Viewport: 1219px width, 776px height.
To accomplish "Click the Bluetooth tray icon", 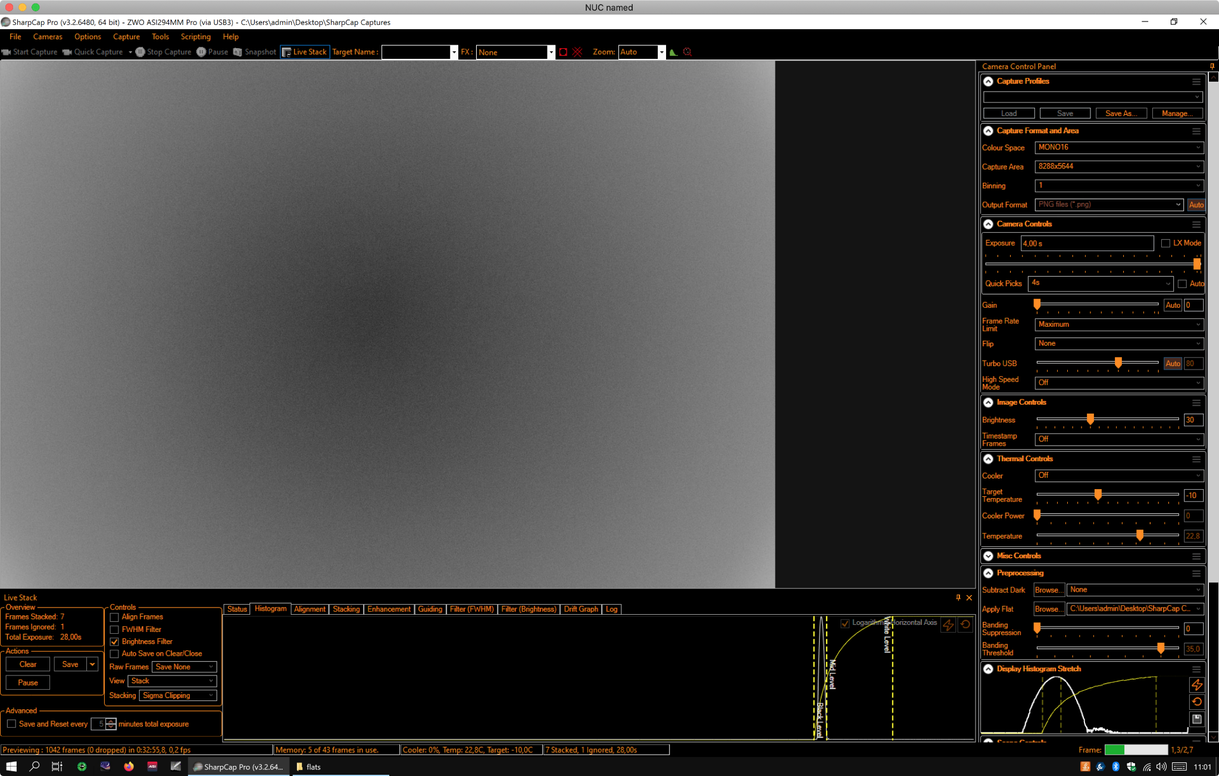I will (x=1116, y=766).
